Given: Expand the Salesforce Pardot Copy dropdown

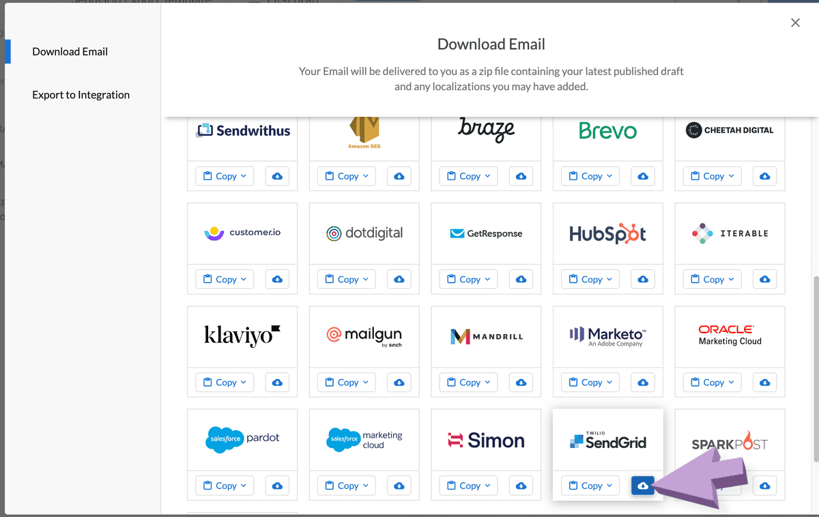Looking at the screenshot, I should click(x=225, y=486).
